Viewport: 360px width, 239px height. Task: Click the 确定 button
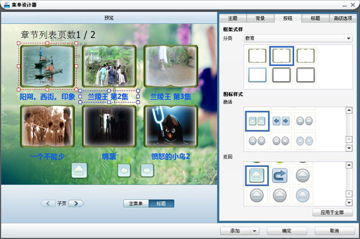287,231
